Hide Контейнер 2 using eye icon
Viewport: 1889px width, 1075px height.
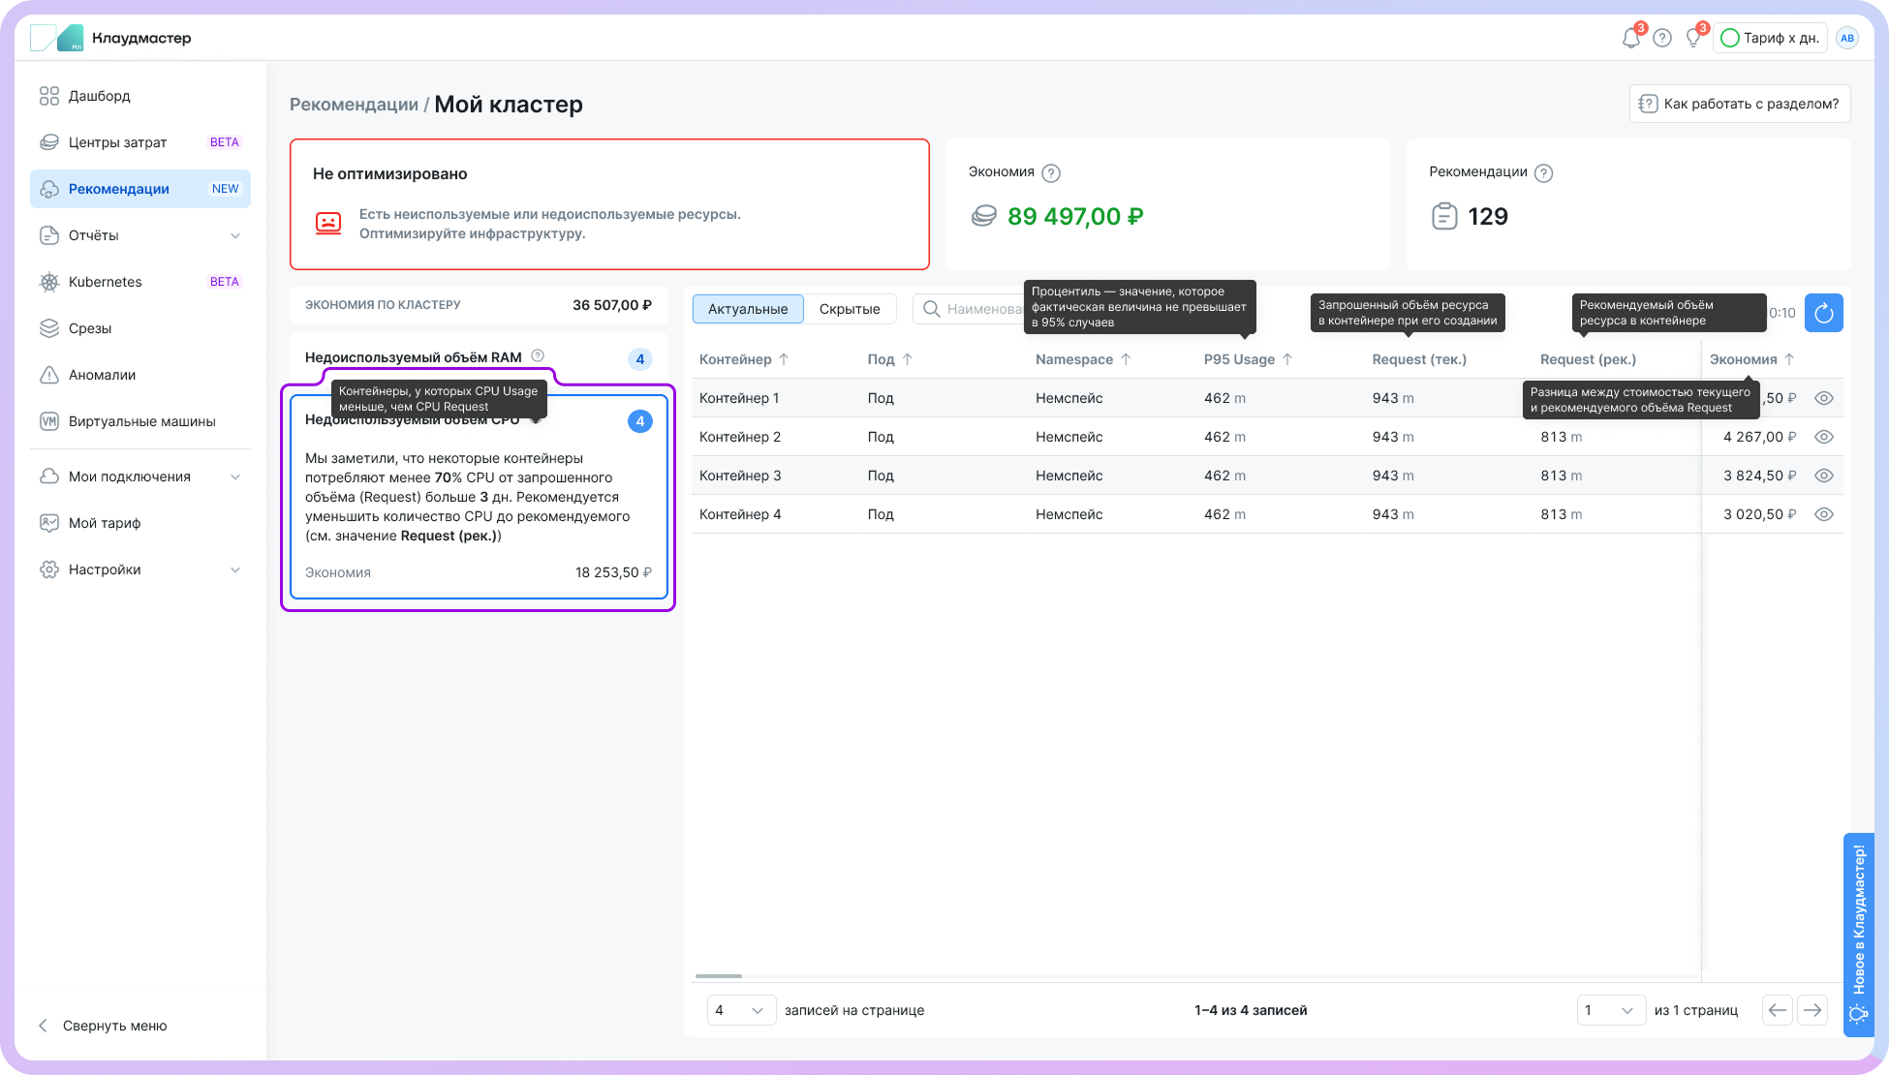[1823, 437]
